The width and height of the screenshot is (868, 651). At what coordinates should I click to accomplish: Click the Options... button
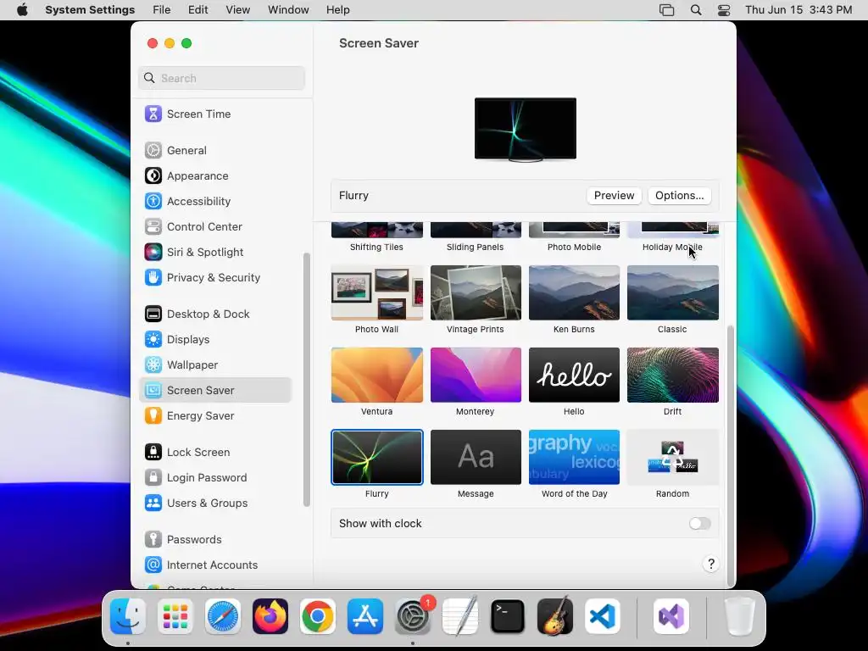coord(679,196)
